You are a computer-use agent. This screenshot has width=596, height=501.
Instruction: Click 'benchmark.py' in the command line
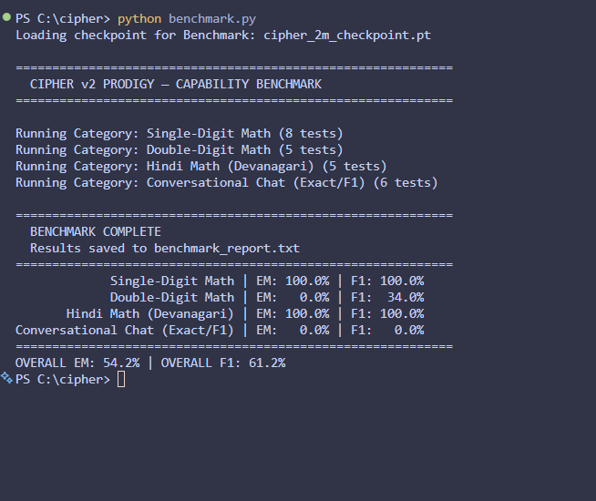[x=212, y=19]
